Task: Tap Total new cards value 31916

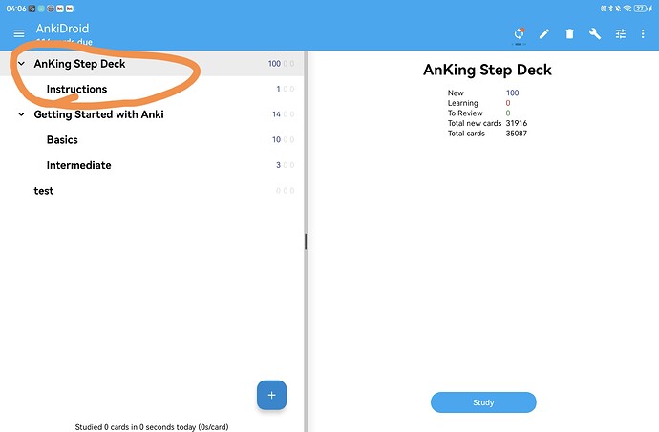Action: (x=517, y=123)
